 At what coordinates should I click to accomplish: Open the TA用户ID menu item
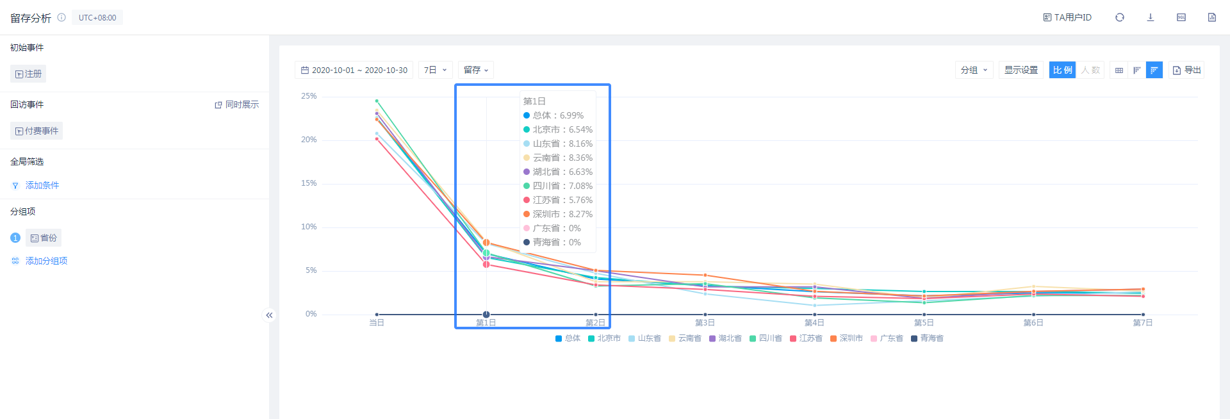pos(1067,17)
